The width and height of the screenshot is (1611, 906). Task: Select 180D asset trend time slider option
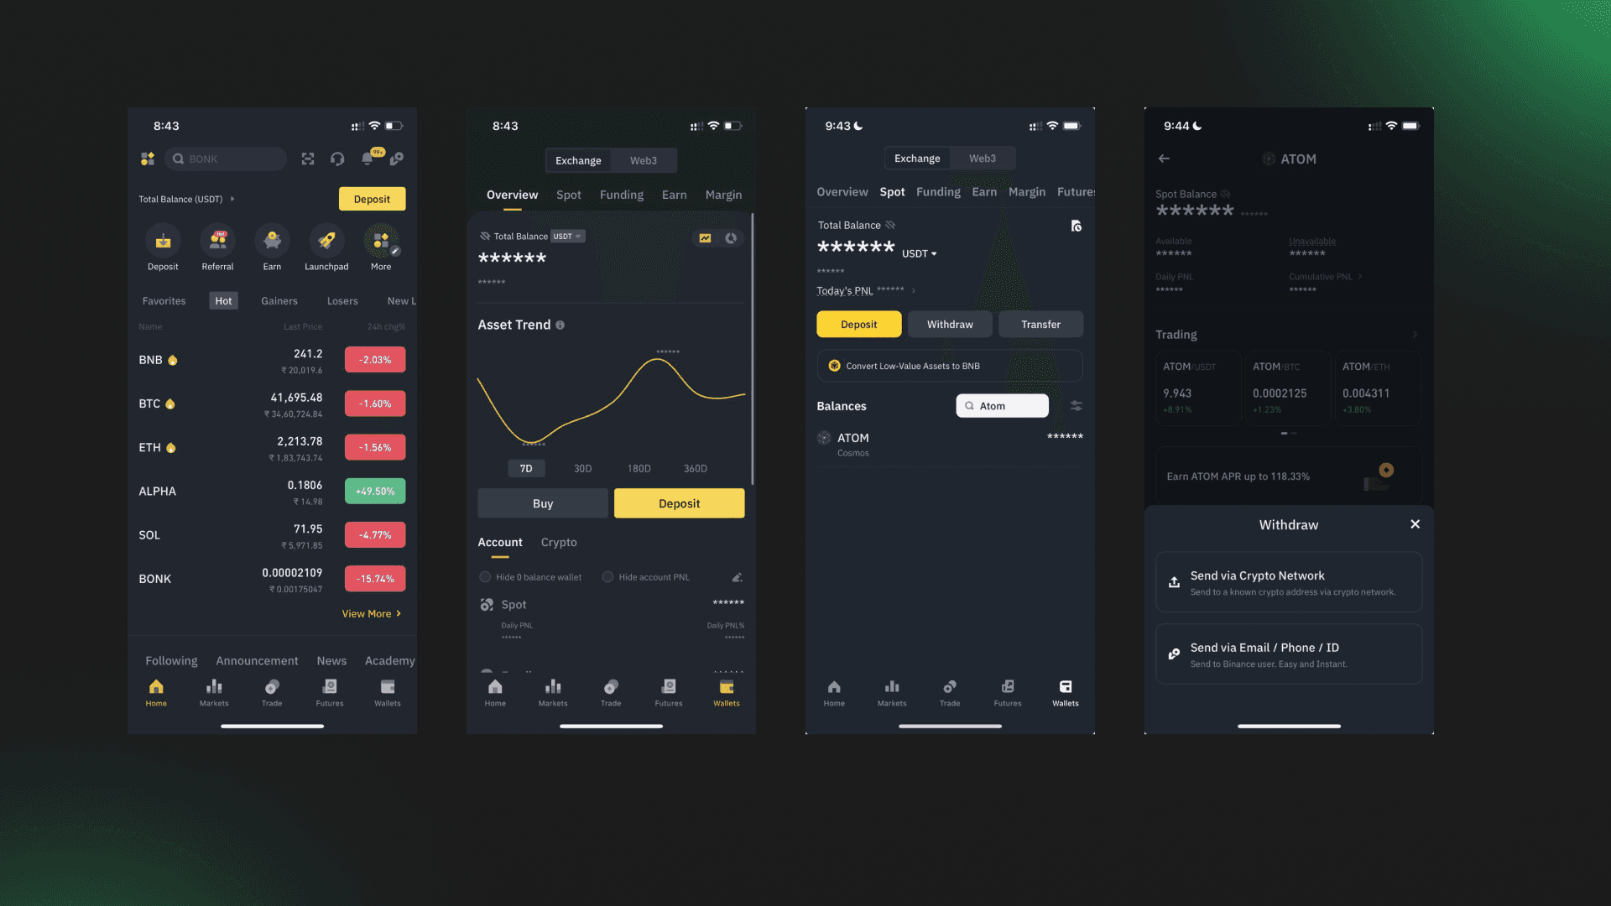point(638,468)
